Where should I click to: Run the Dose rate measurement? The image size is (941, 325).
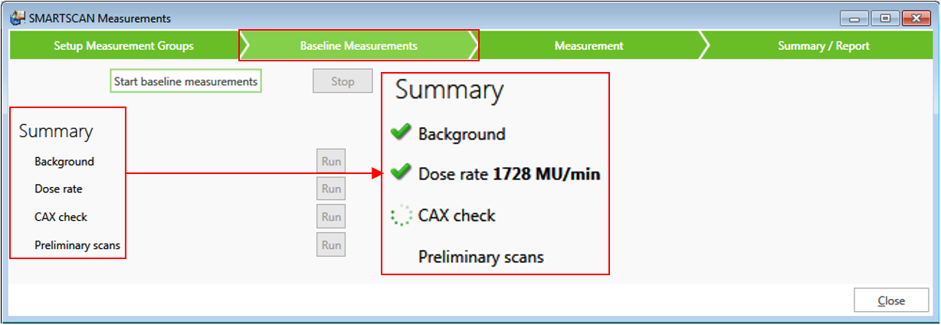click(331, 189)
